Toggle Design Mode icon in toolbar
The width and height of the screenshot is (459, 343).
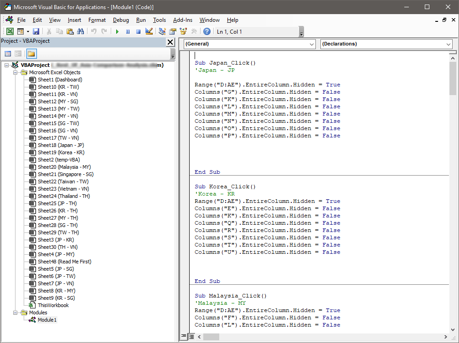click(149, 31)
